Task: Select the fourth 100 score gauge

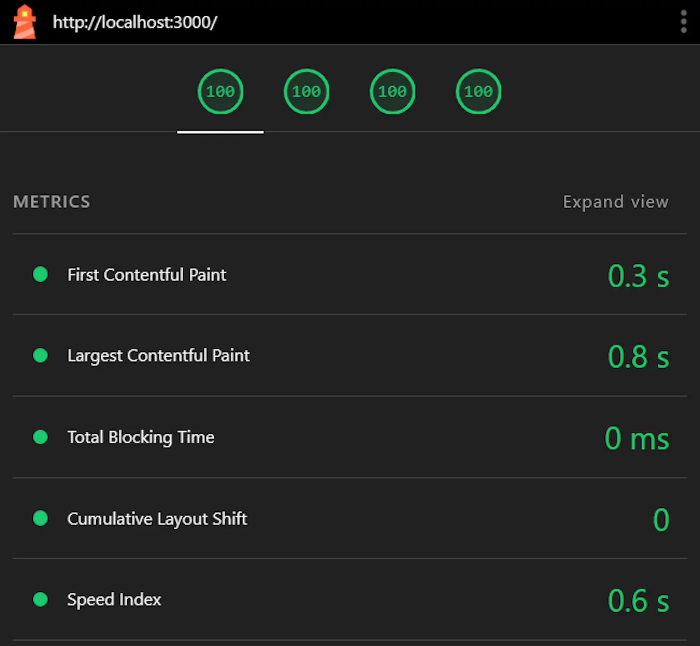Action: tap(479, 91)
